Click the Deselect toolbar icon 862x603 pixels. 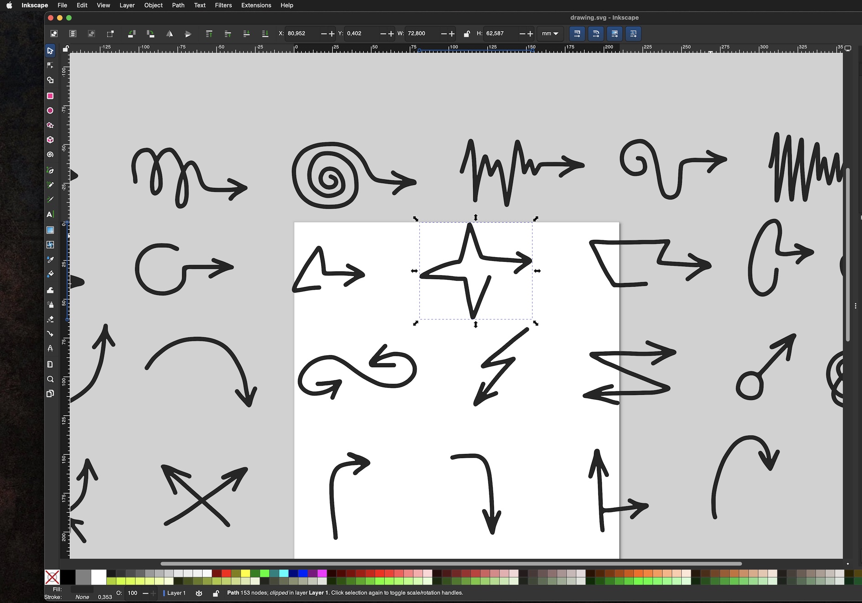click(x=91, y=34)
